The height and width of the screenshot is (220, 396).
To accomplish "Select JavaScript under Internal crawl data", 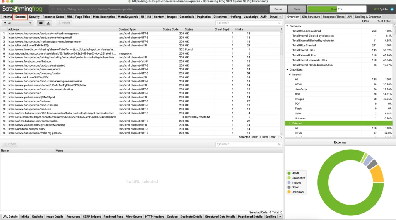I will [x=339, y=89].
